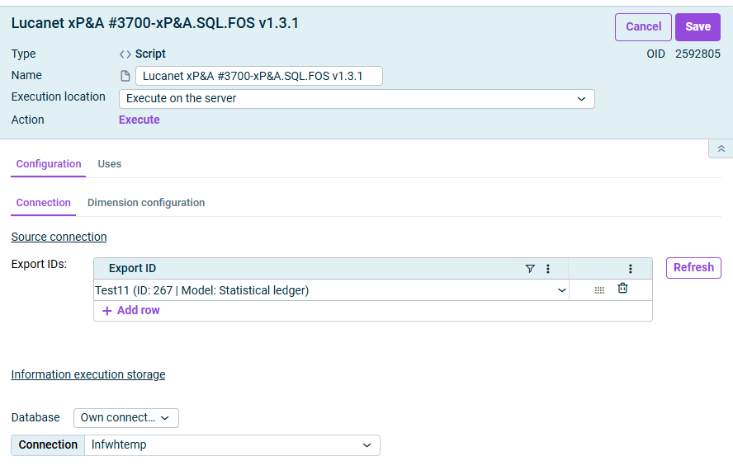The width and height of the screenshot is (733, 475).
Task: Select the Connection sub-tab
Action: pyautogui.click(x=44, y=203)
